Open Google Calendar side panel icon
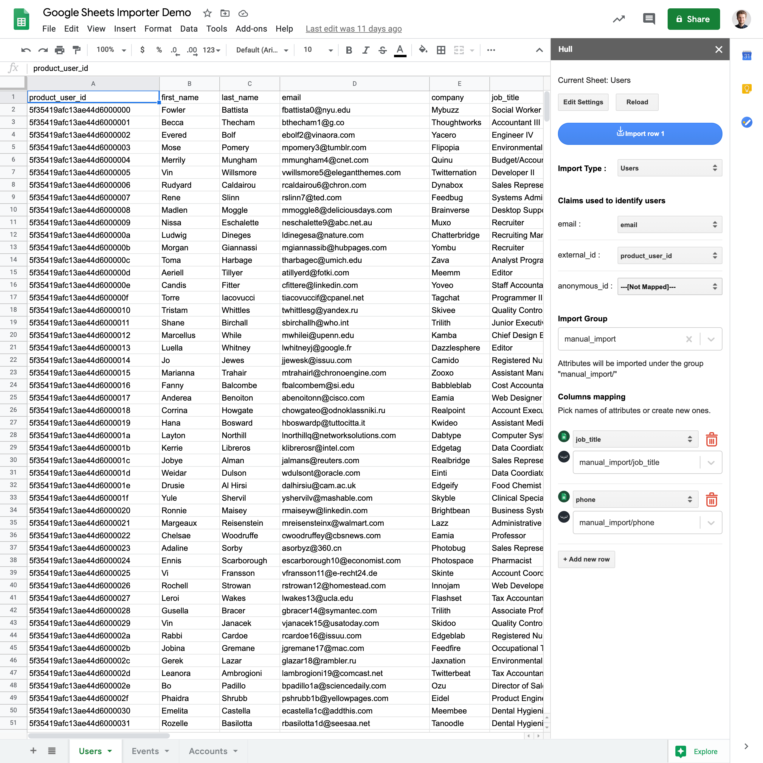 746,56
